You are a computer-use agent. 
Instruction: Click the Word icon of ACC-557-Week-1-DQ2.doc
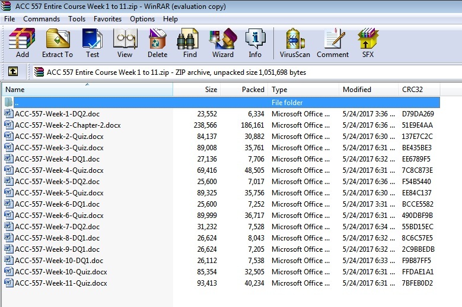[x=9, y=113]
